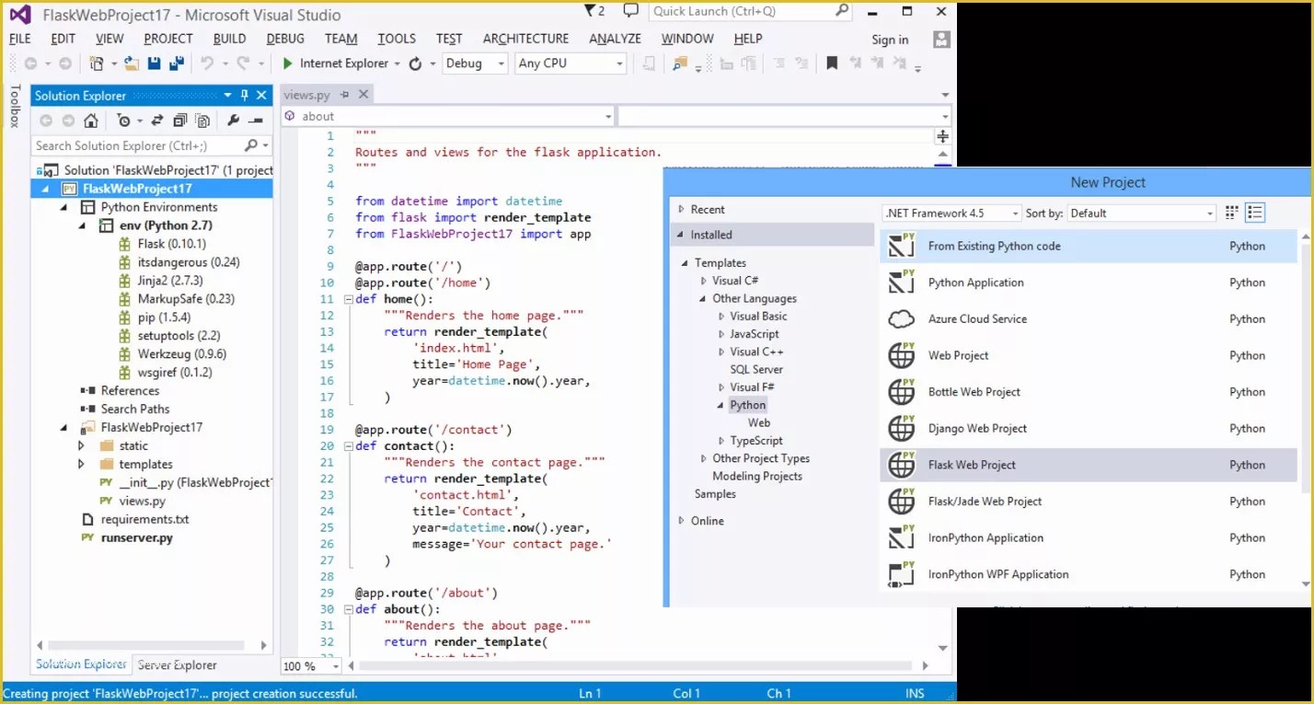Image resolution: width=1314 pixels, height=704 pixels.
Task: Switch template view to small icons grid
Action: pyautogui.click(x=1231, y=213)
